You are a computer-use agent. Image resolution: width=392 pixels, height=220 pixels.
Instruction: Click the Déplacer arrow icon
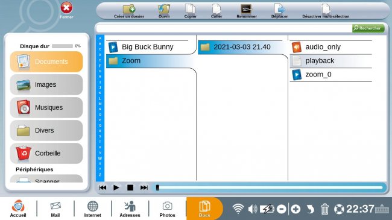279,9
